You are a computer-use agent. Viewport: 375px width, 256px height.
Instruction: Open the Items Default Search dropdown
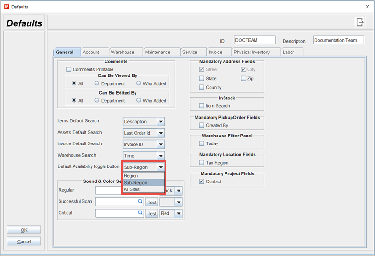(x=161, y=122)
